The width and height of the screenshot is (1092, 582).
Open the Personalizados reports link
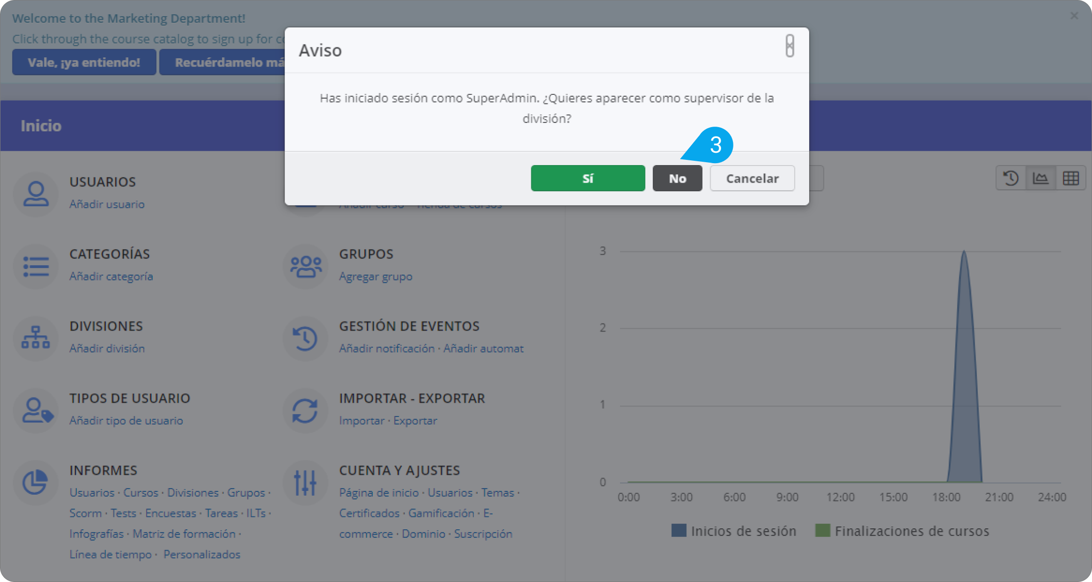[202, 554]
